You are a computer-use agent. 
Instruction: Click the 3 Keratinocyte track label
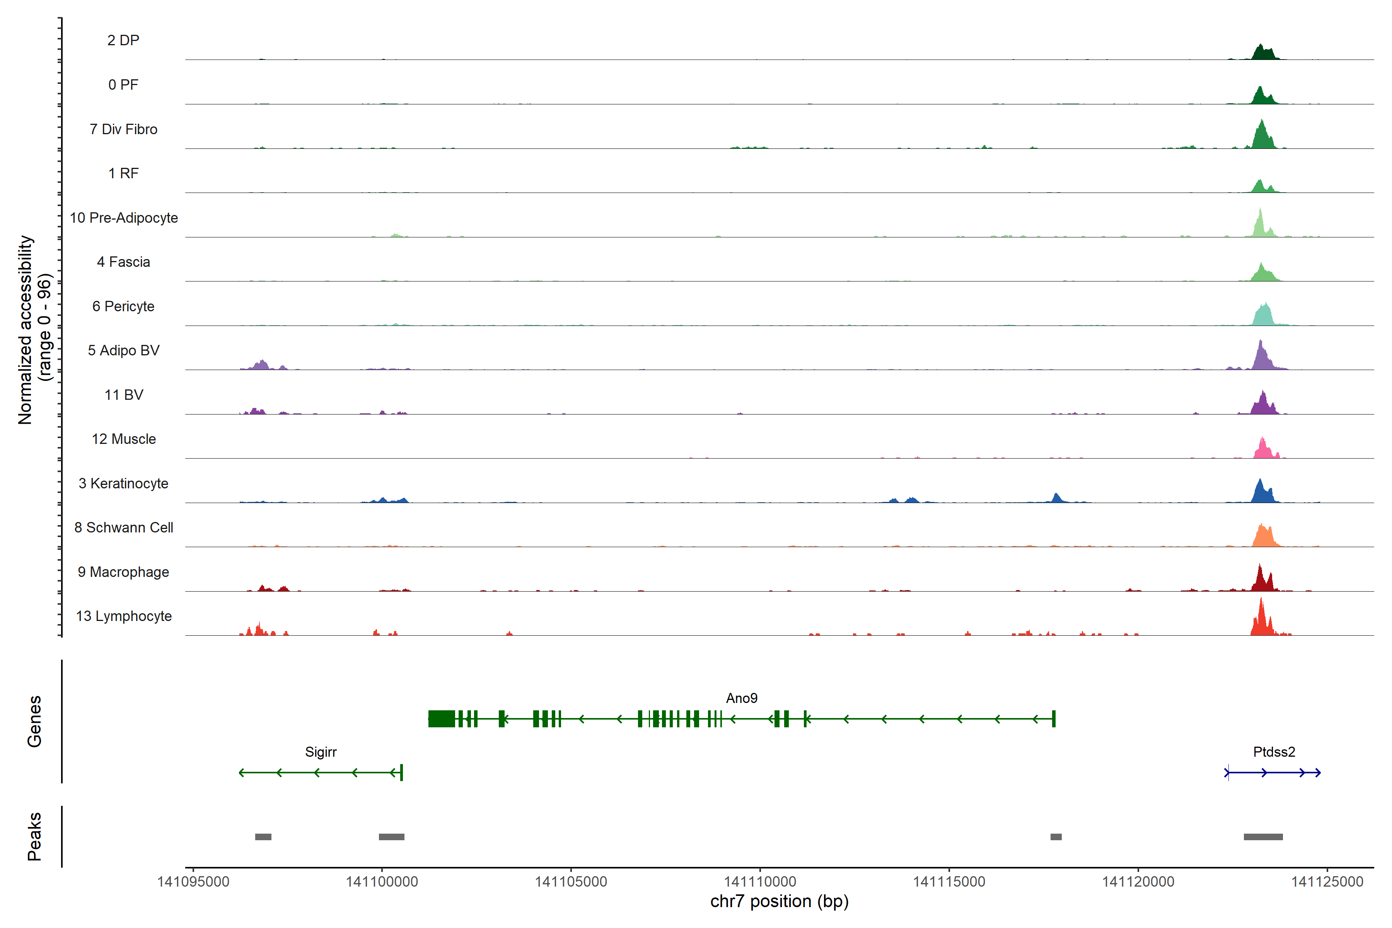(124, 484)
